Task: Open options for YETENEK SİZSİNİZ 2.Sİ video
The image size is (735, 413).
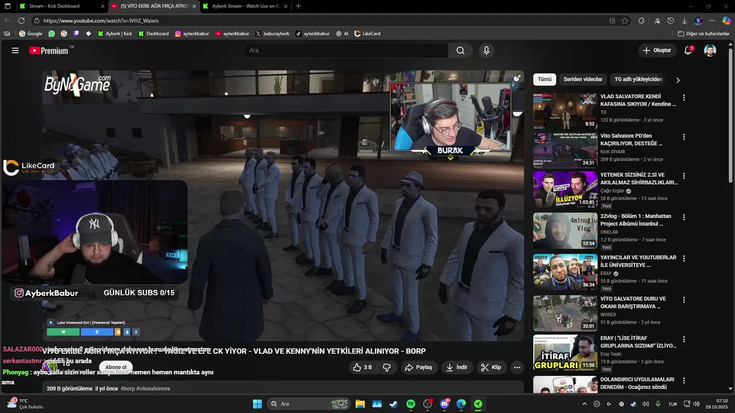Action: pyautogui.click(x=683, y=176)
